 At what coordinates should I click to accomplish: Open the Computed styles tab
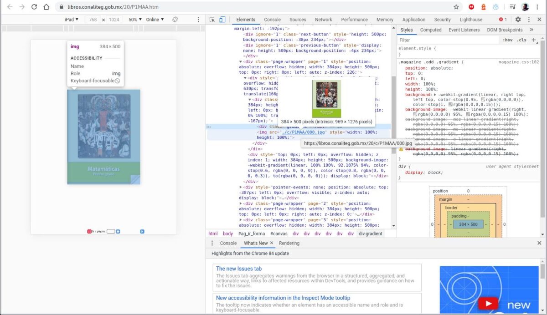pyautogui.click(x=430, y=30)
